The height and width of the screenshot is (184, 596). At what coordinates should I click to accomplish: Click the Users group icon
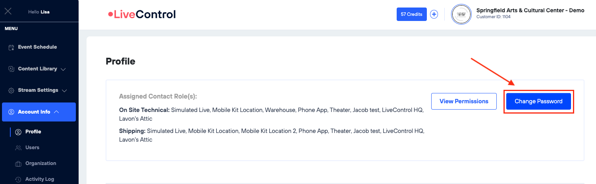[x=18, y=148]
